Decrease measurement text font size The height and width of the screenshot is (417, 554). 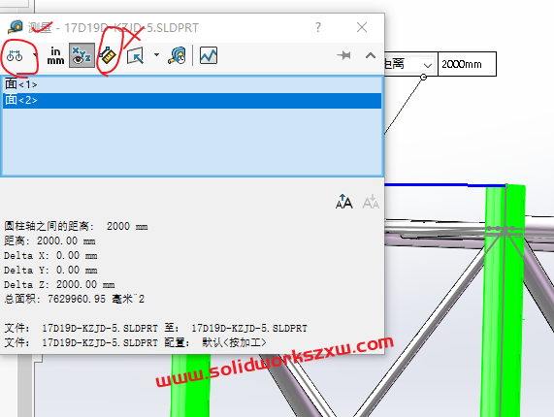[371, 202]
